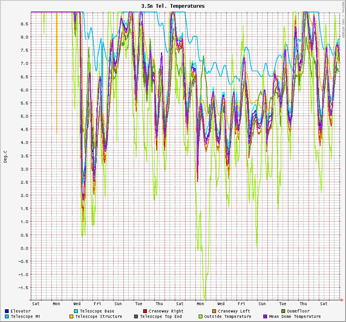Screen dimensions: 346x322
Task: Click the lime Outside Temperature swatch
Action: (x=200, y=316)
